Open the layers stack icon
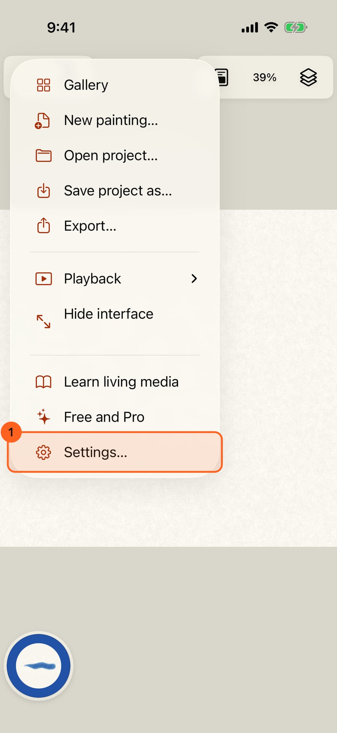The width and height of the screenshot is (337, 733). 308,78
